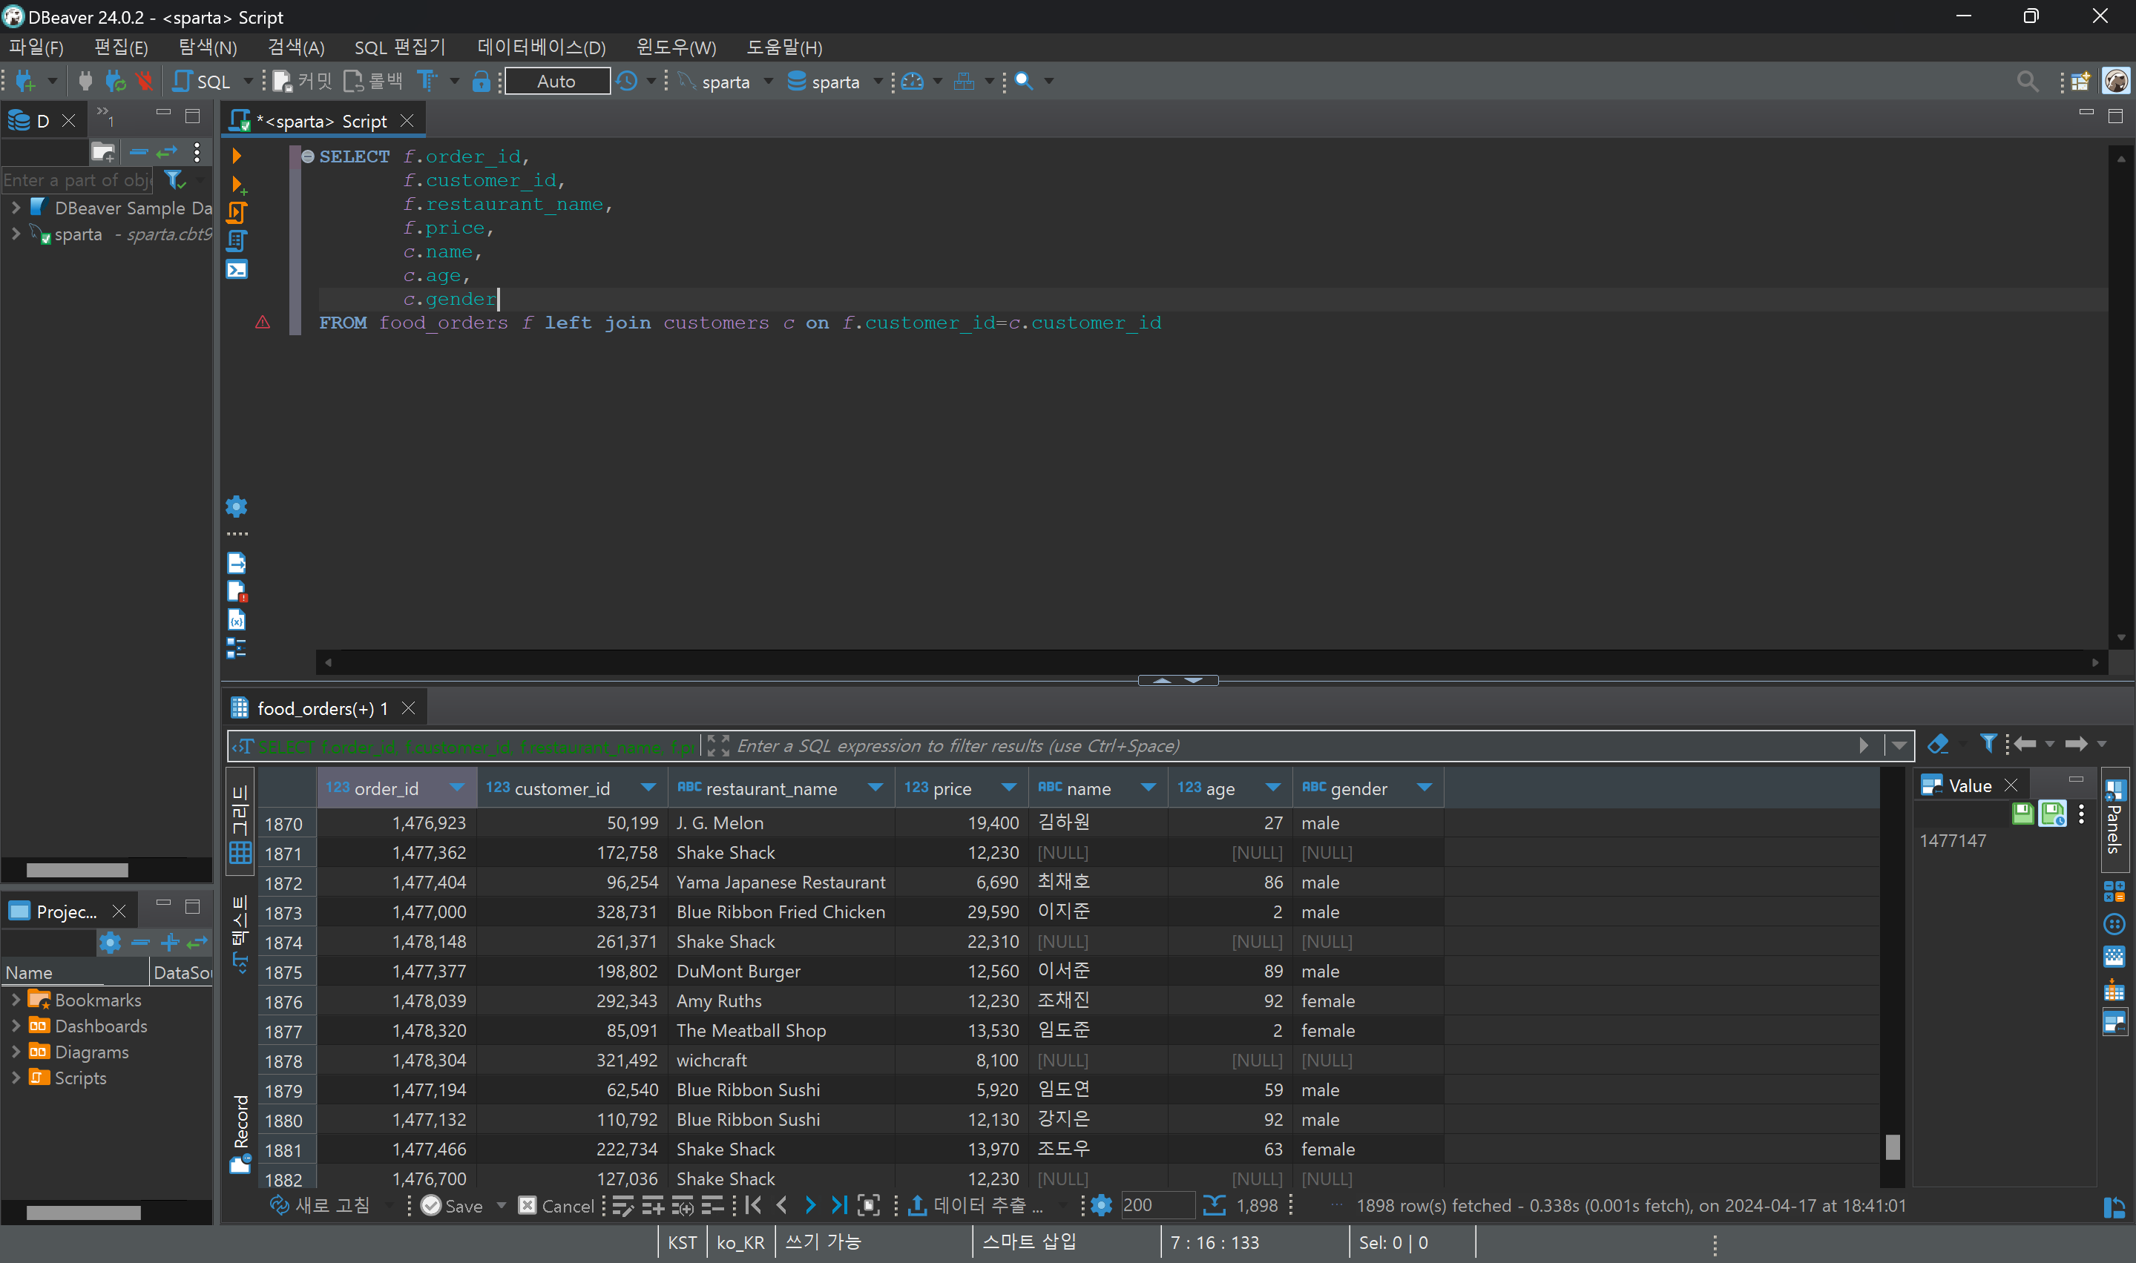The width and height of the screenshot is (2136, 1263).
Task: Expand the Bookmarks project folder
Action: pyautogui.click(x=16, y=1000)
